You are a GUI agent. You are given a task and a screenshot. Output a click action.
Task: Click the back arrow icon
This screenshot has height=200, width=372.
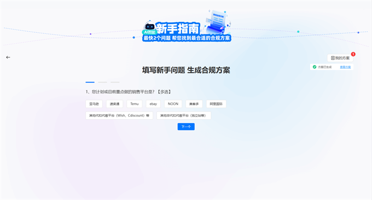[x=8, y=57]
